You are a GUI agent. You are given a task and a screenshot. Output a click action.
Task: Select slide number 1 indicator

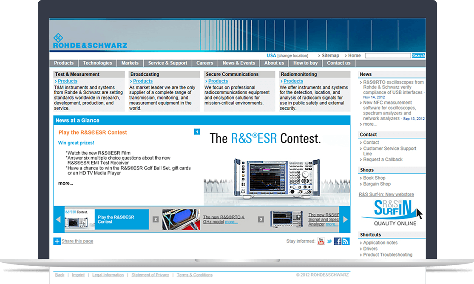click(x=197, y=132)
